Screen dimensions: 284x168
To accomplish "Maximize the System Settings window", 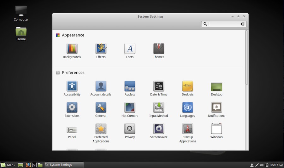I will pyautogui.click(x=238, y=16).
